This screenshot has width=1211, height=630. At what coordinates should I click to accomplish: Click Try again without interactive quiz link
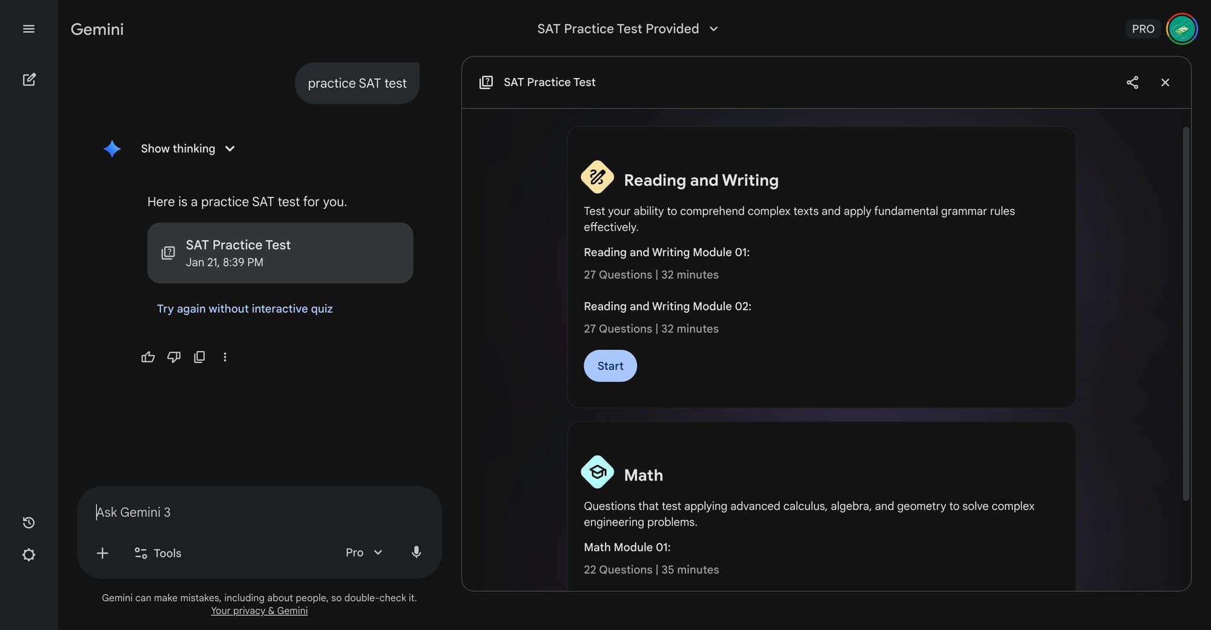(x=245, y=309)
